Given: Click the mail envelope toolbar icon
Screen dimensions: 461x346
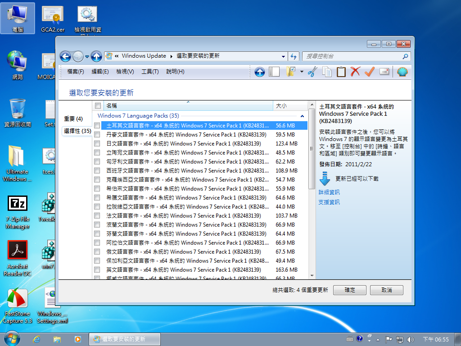Looking at the screenshot, I should click(x=384, y=72).
